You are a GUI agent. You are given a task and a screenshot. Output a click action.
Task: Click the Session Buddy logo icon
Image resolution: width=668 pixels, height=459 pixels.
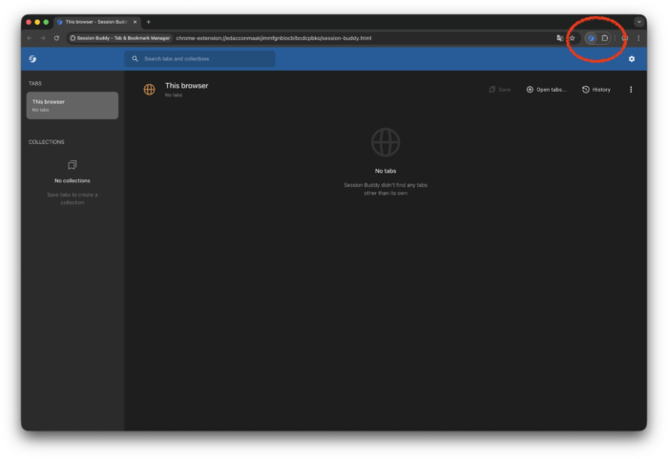tap(32, 59)
